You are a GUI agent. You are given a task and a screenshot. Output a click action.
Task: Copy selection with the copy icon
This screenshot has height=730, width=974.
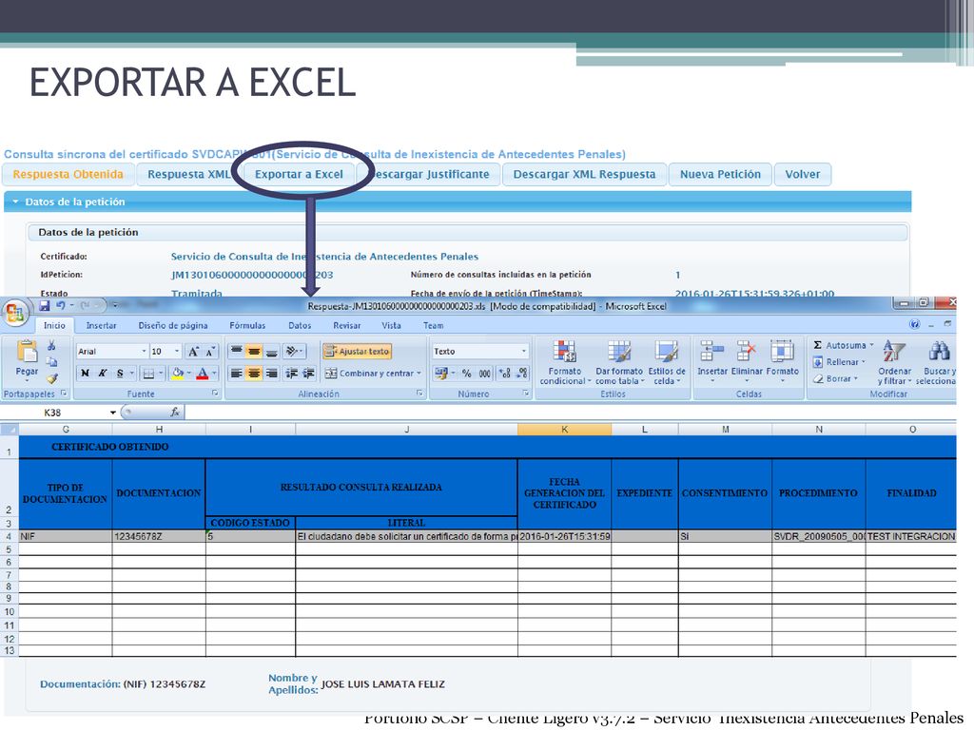[x=51, y=361]
